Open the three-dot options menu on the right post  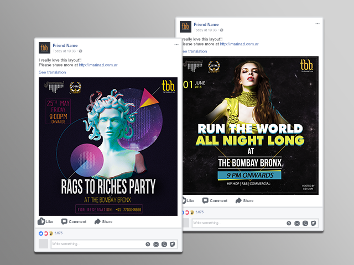317,24
